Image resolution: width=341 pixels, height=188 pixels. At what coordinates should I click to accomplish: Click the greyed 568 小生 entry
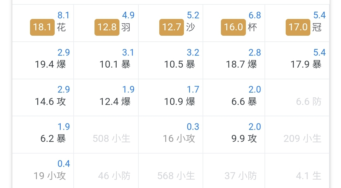(x=176, y=176)
